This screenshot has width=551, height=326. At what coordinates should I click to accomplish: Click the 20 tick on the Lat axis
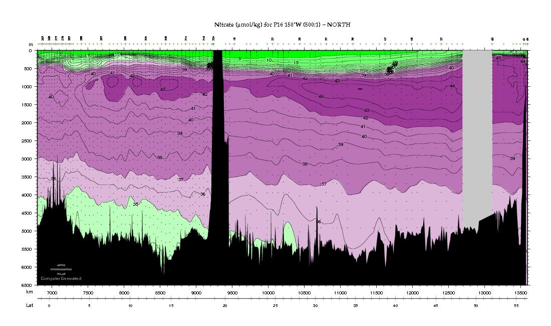point(225,306)
